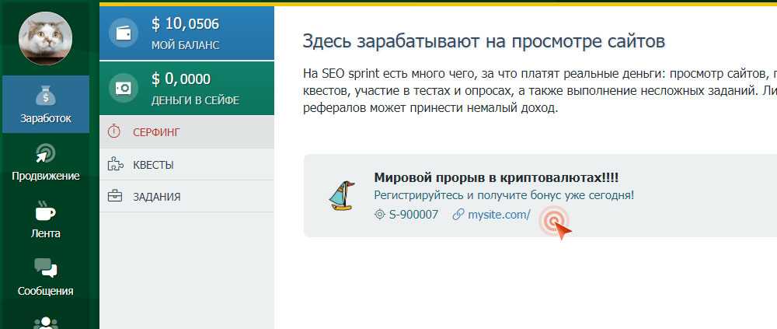777x329 pixels.
Task: Open Продвижение via its target icon
Action: click(45, 152)
